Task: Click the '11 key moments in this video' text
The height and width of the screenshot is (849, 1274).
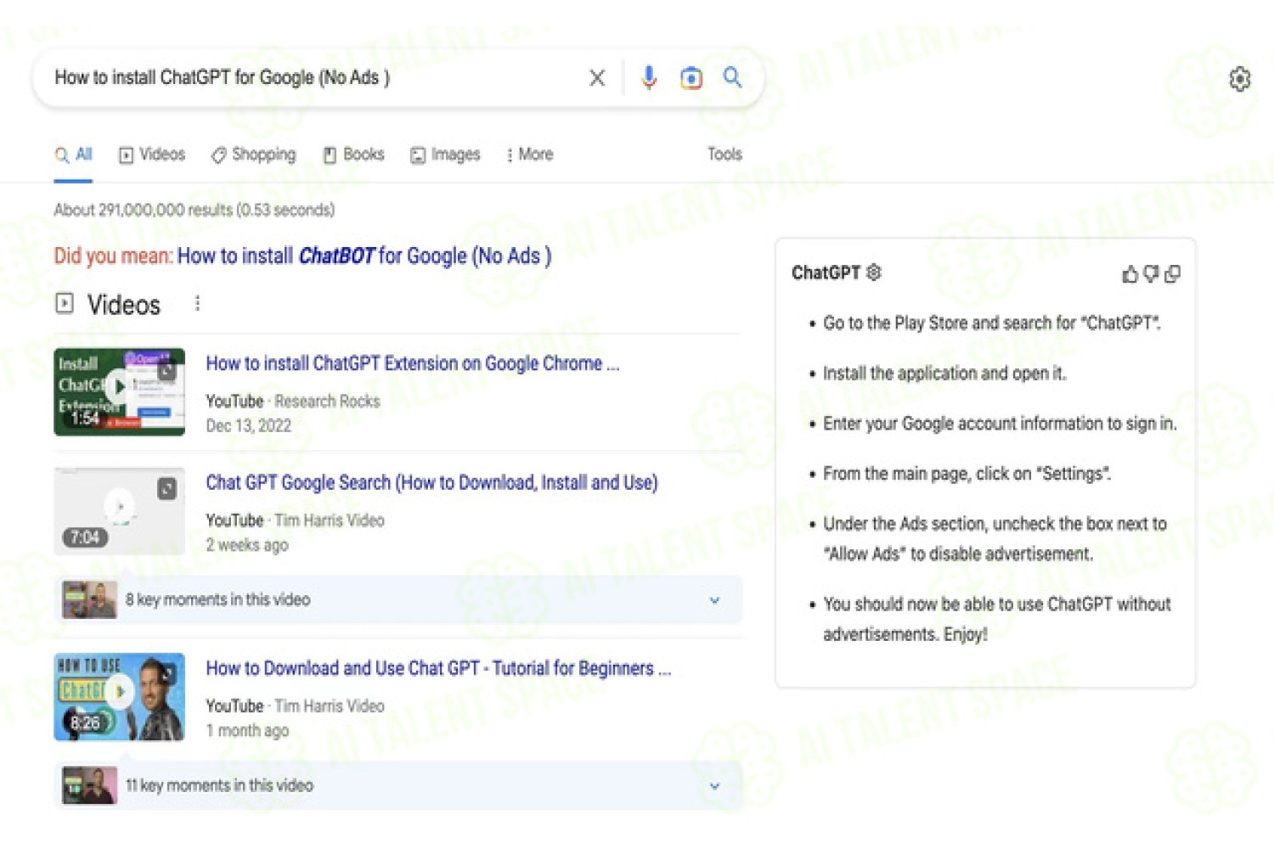Action: (220, 785)
